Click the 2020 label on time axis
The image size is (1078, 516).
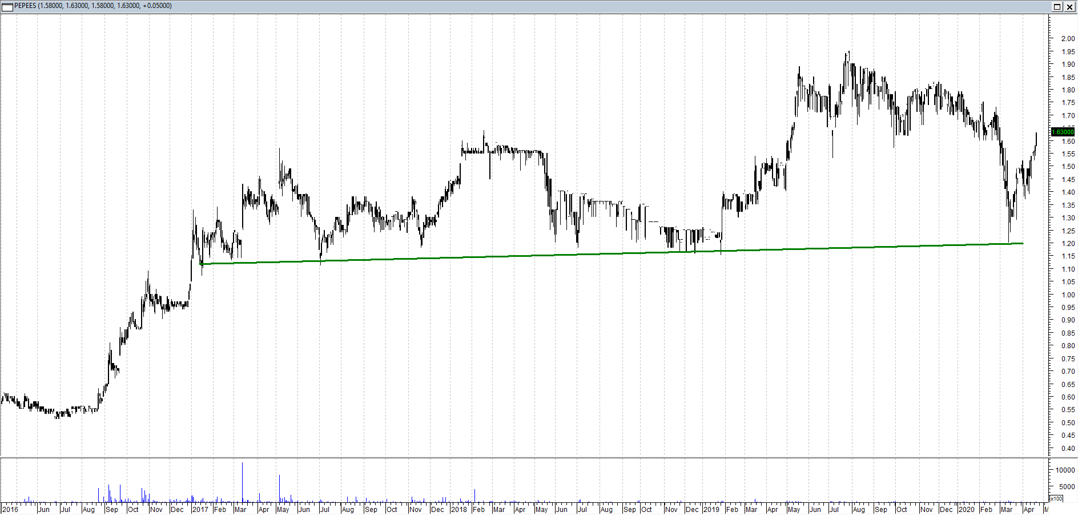(966, 509)
